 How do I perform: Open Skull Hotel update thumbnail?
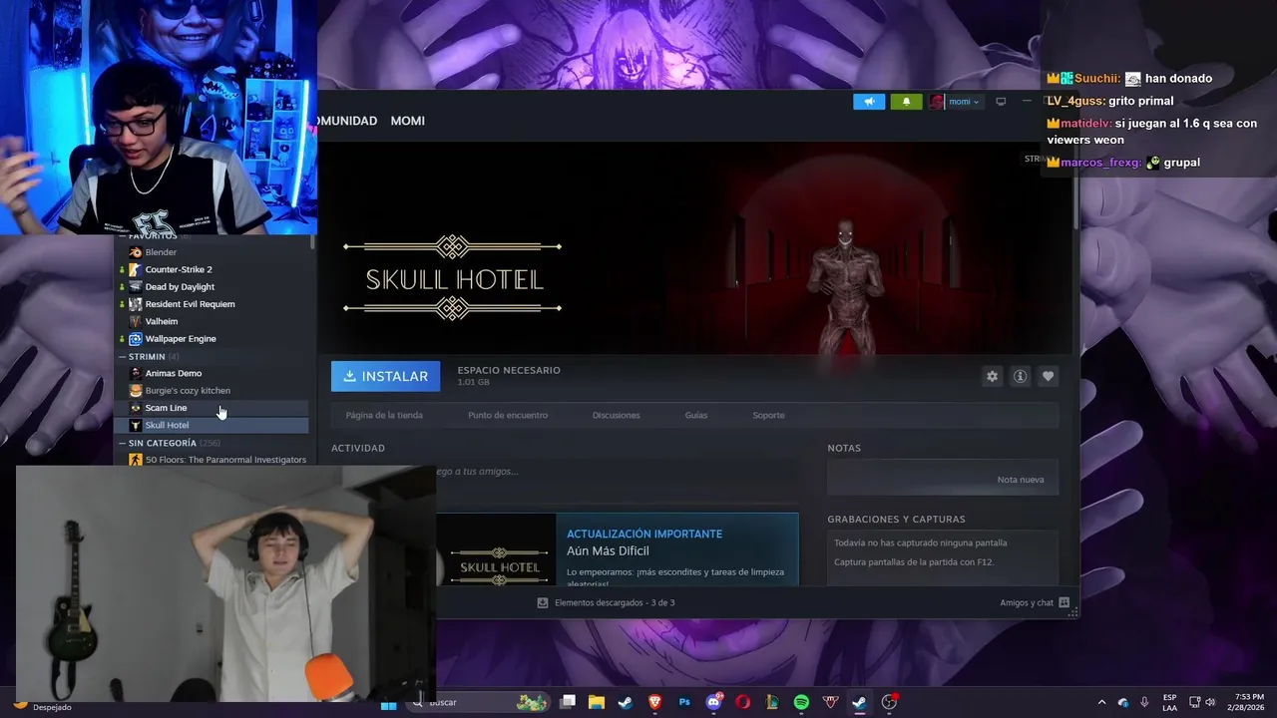pyautogui.click(x=496, y=549)
